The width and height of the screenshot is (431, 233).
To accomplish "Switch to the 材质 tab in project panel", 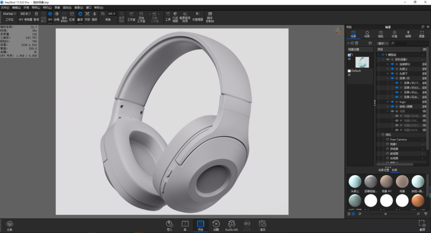I will 367,34.
